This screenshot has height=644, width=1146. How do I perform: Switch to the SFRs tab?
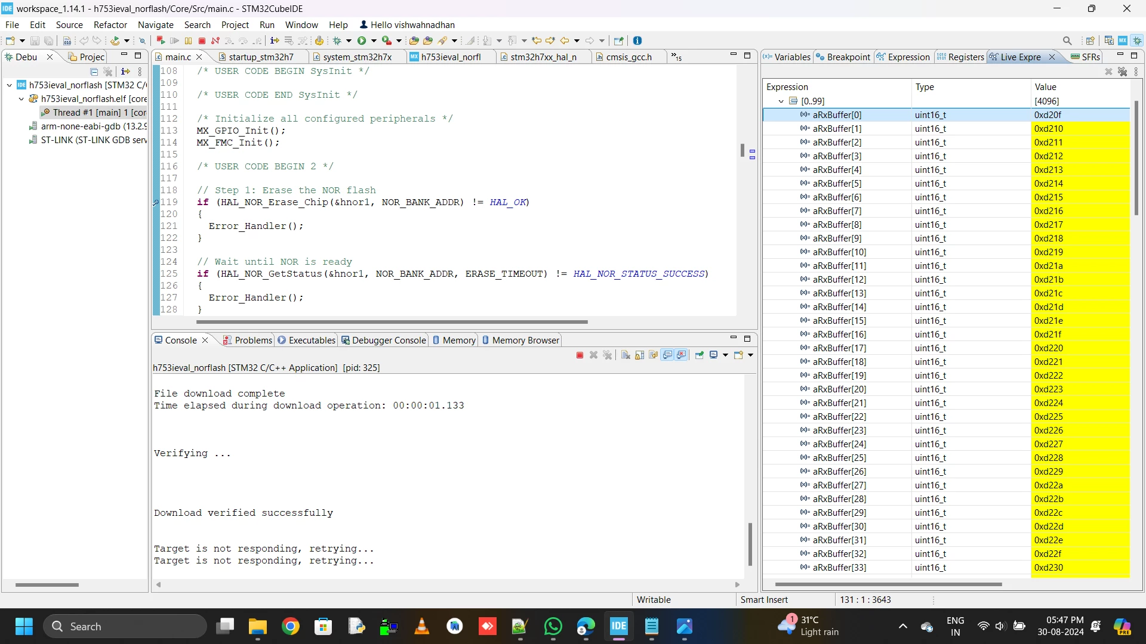click(1086, 57)
